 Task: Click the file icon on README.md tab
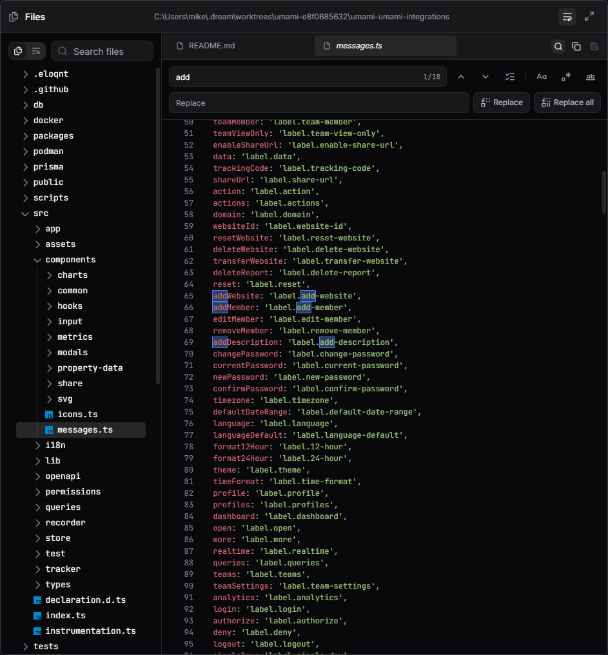click(x=180, y=46)
